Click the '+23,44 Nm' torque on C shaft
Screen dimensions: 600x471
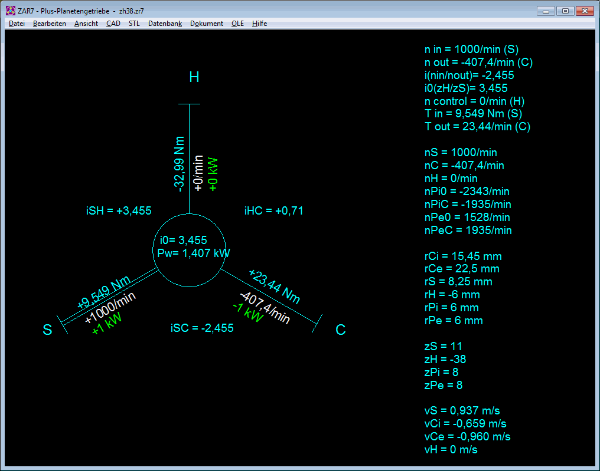point(275,286)
